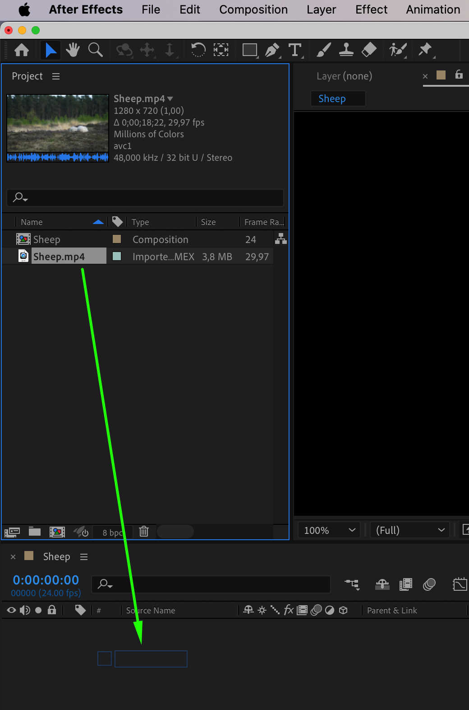The height and width of the screenshot is (710, 469).
Task: Select the Eraser tool
Action: click(x=369, y=50)
